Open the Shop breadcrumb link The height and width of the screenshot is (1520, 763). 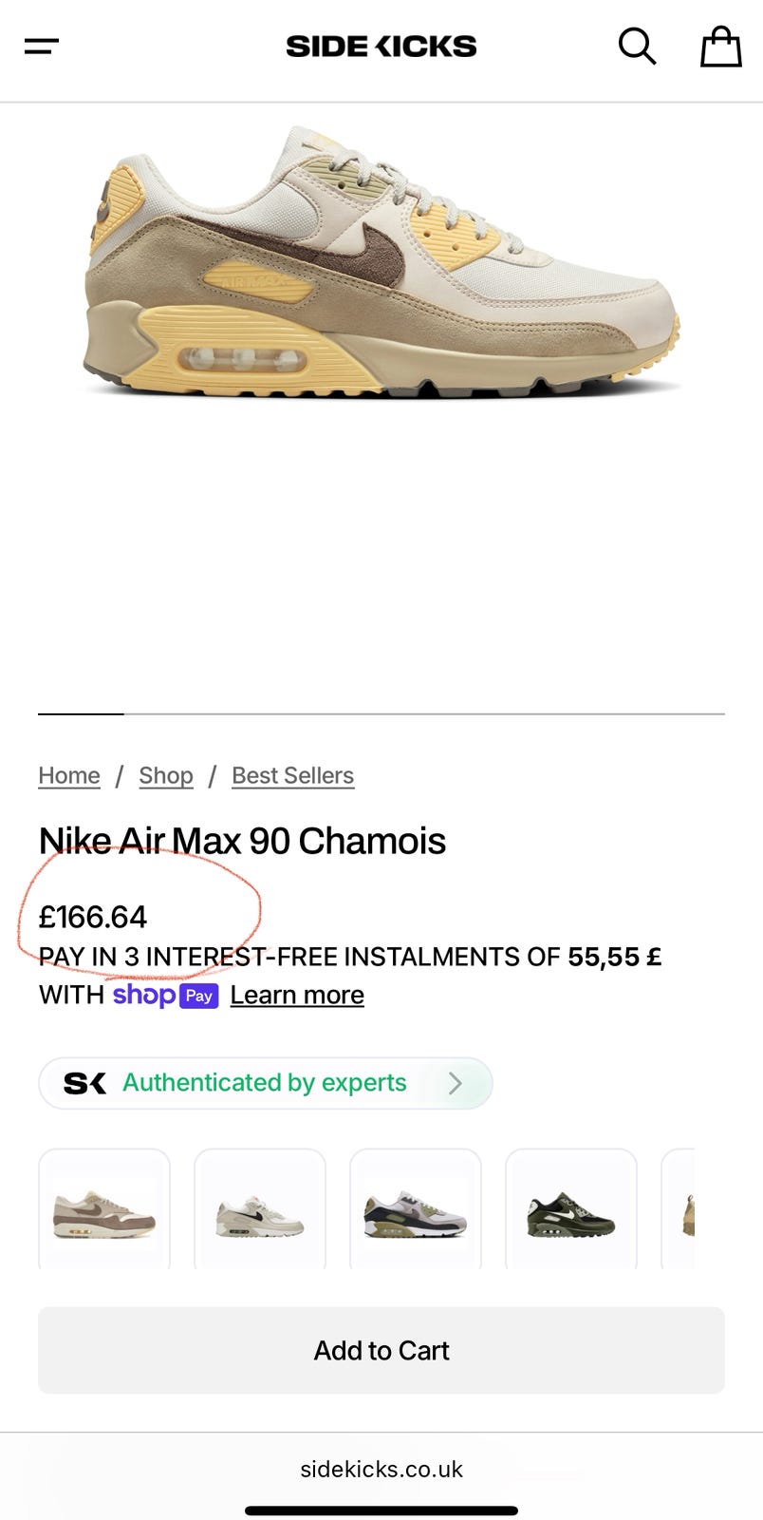pos(166,775)
